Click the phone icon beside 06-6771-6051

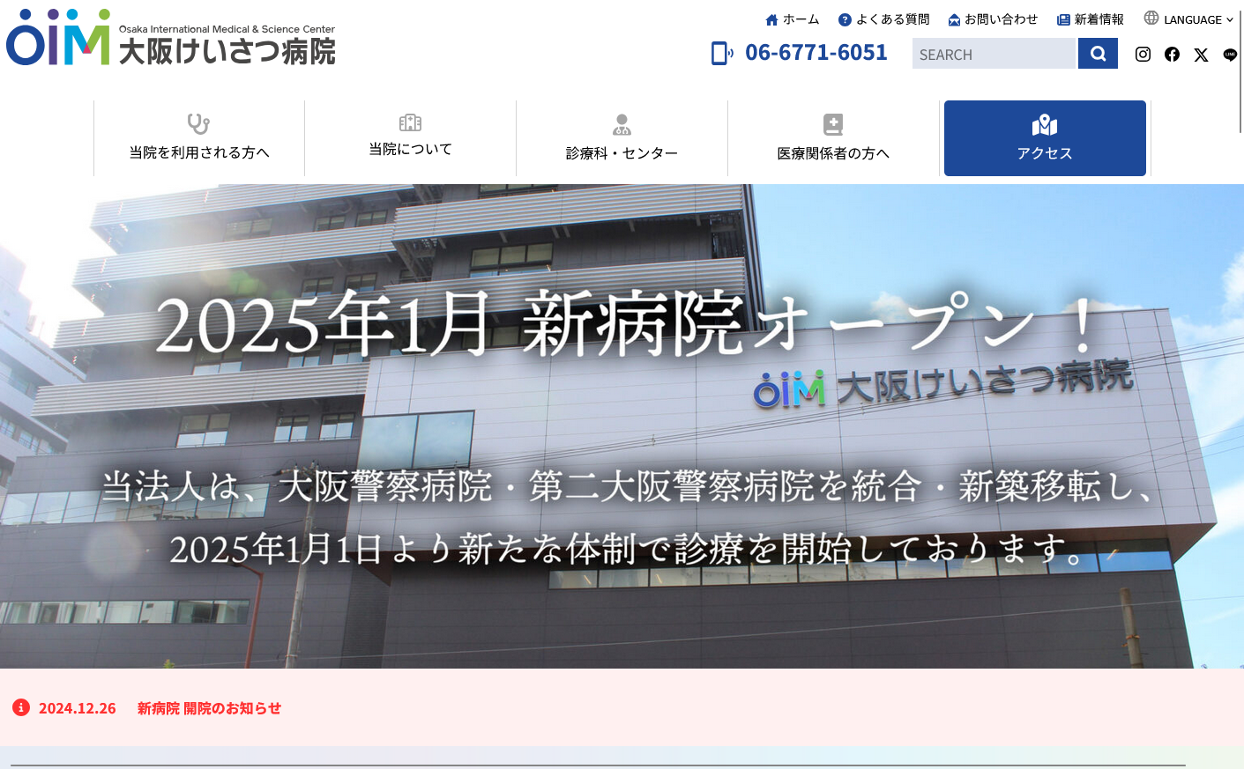click(721, 54)
